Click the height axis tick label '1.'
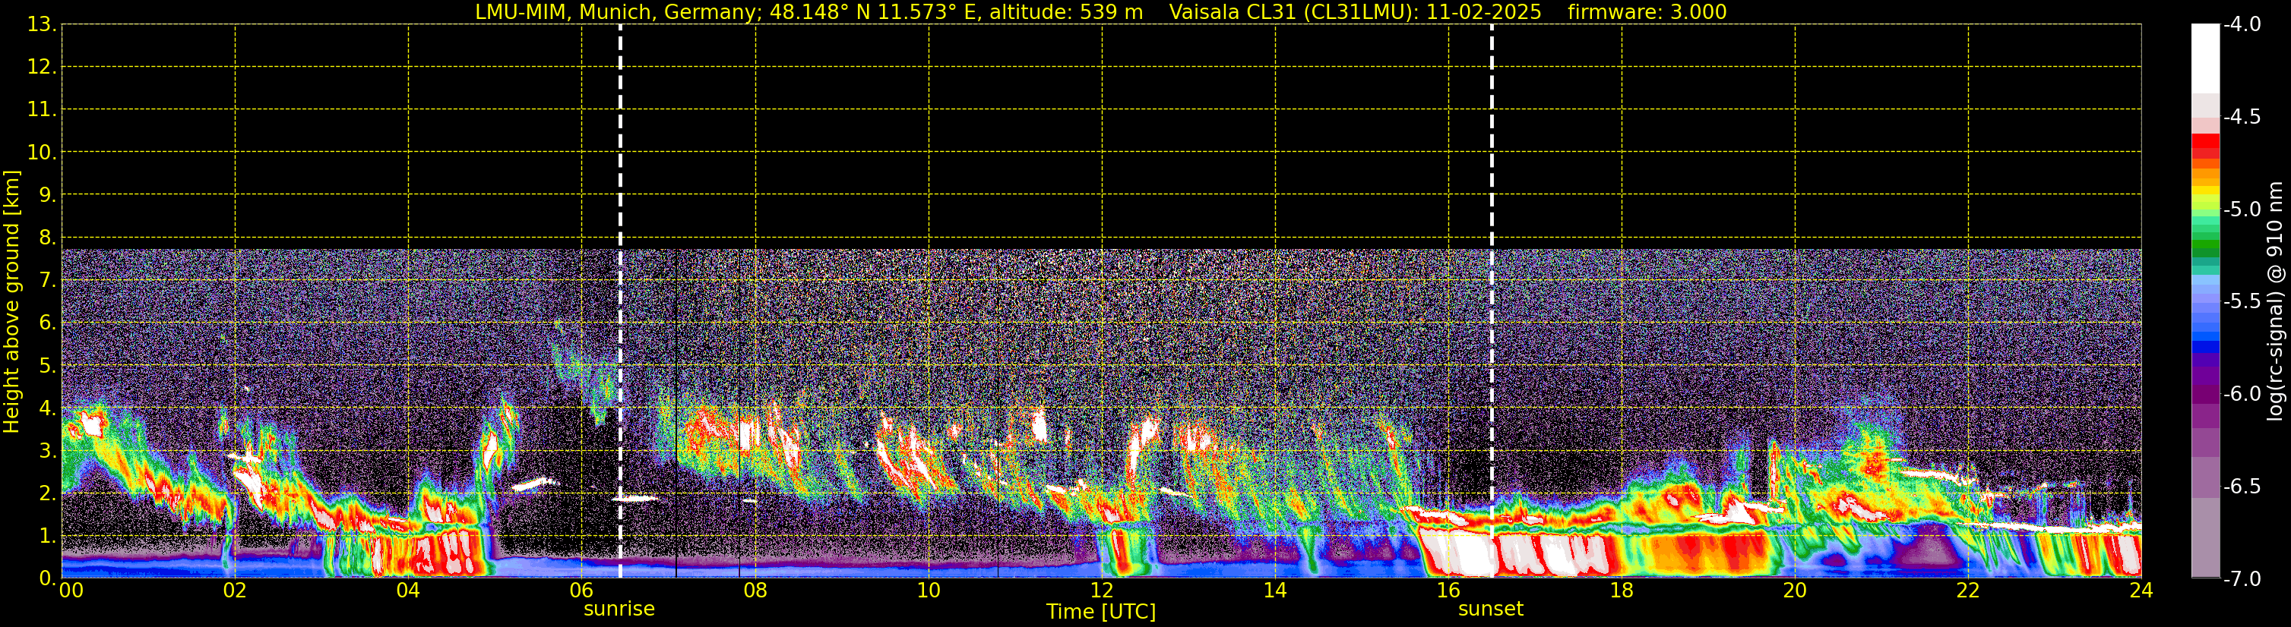Image resolution: width=2291 pixels, height=627 pixels. tap(47, 537)
